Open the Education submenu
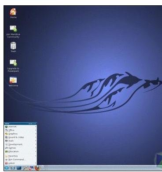Image resolution: width=162 pixels, height=172 pixels. 20,151
